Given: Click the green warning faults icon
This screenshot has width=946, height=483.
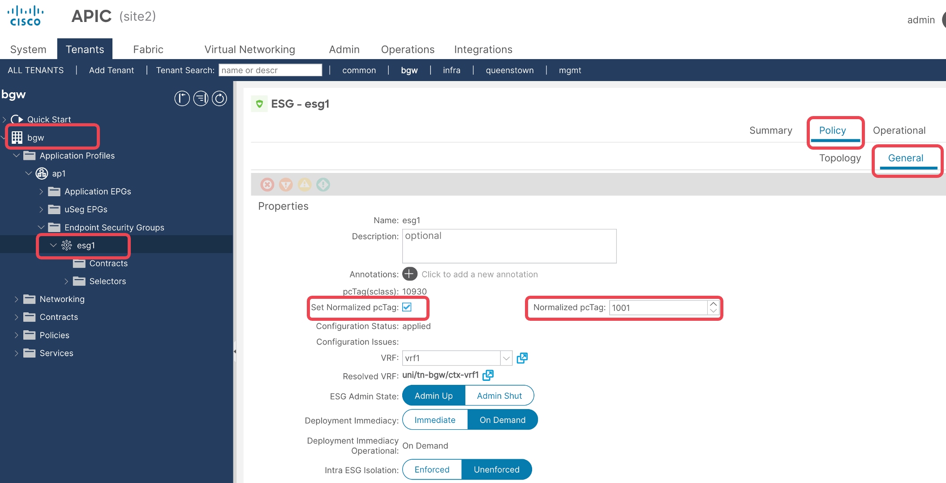Looking at the screenshot, I should click(323, 185).
